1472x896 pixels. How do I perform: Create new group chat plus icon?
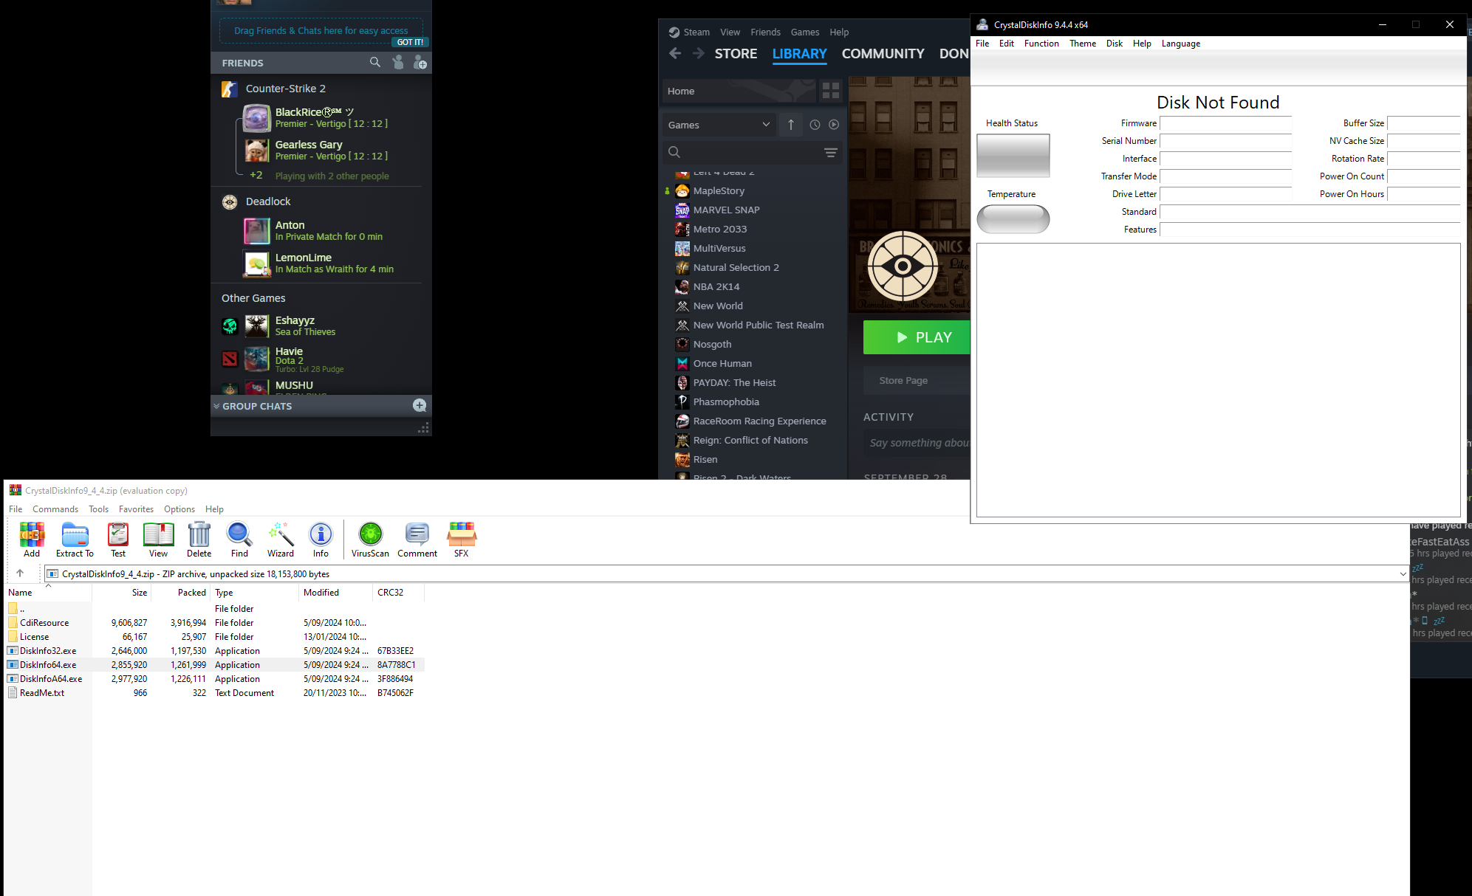(419, 405)
